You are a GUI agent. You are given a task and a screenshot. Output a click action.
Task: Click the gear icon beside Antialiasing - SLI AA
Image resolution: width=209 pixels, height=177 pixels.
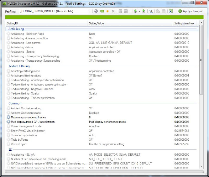(x=8, y=155)
